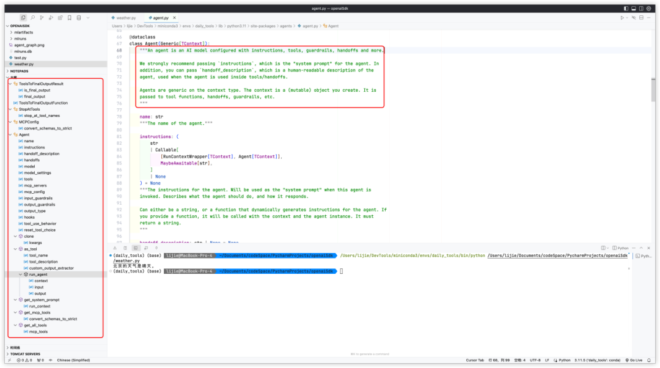
Task: Click the editor vertical scrollbar thumb
Action: 653,90
